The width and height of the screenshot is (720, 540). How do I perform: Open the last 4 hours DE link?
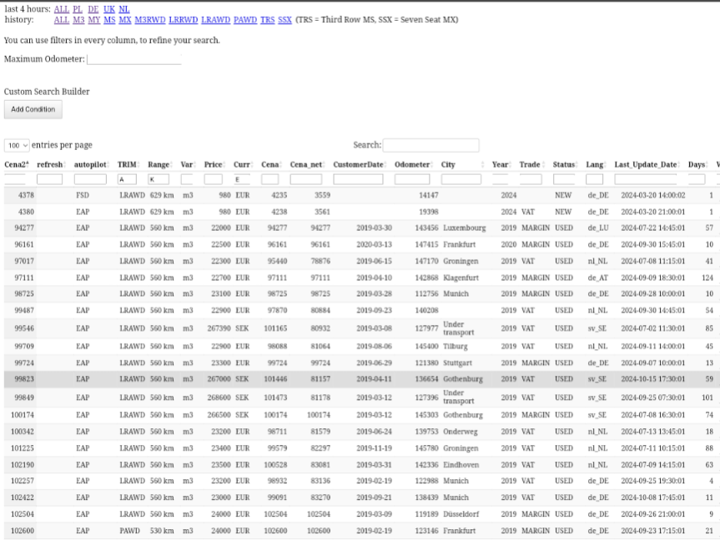[x=93, y=9]
